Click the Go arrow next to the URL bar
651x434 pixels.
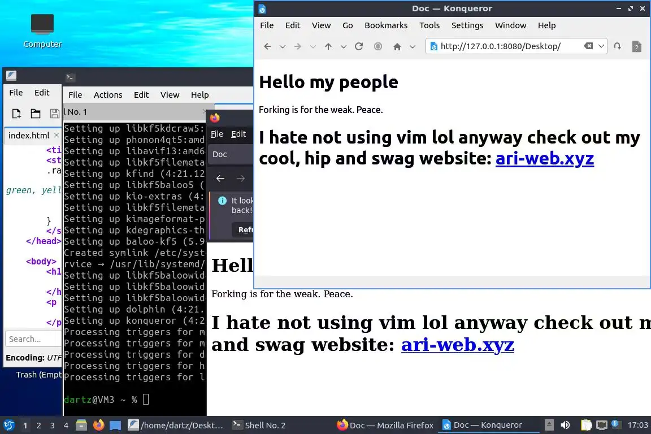coord(617,46)
